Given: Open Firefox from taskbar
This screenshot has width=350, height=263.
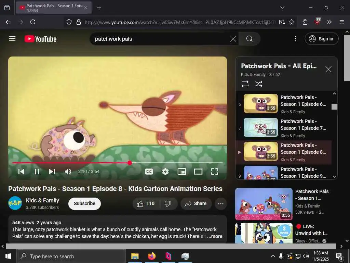Looking at the screenshot, I should [x=151, y=256].
